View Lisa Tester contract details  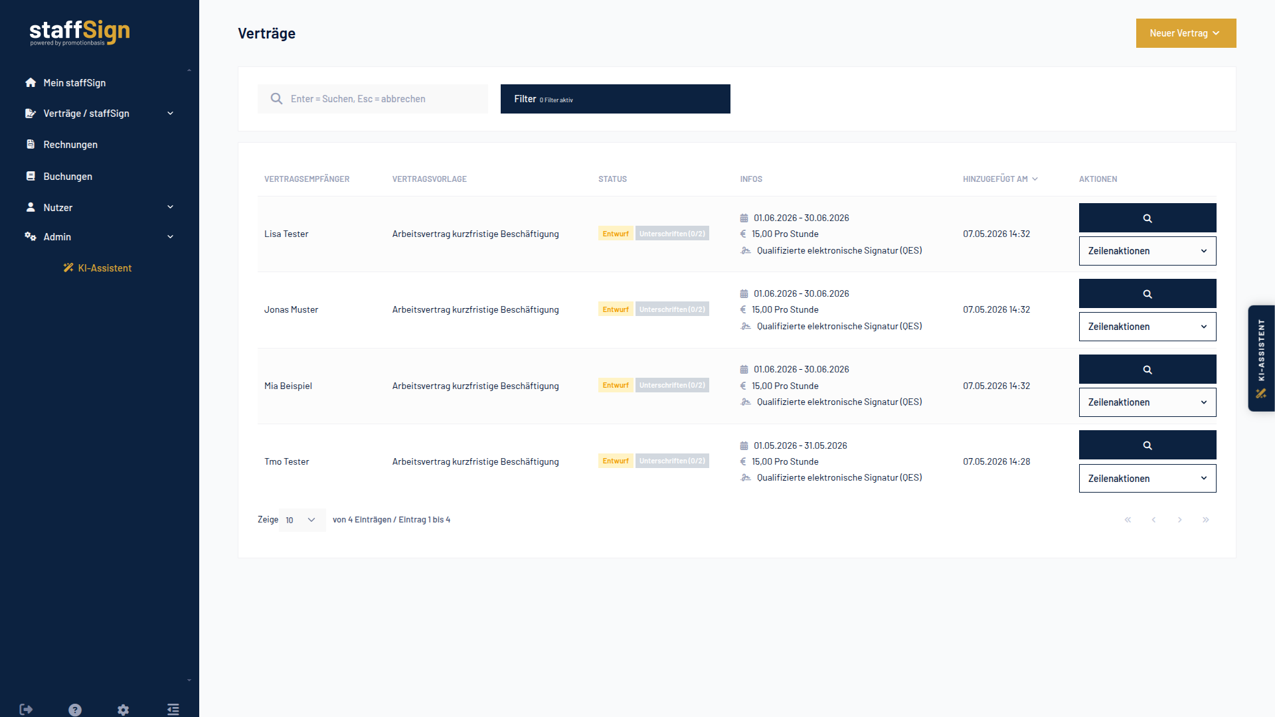click(1147, 218)
